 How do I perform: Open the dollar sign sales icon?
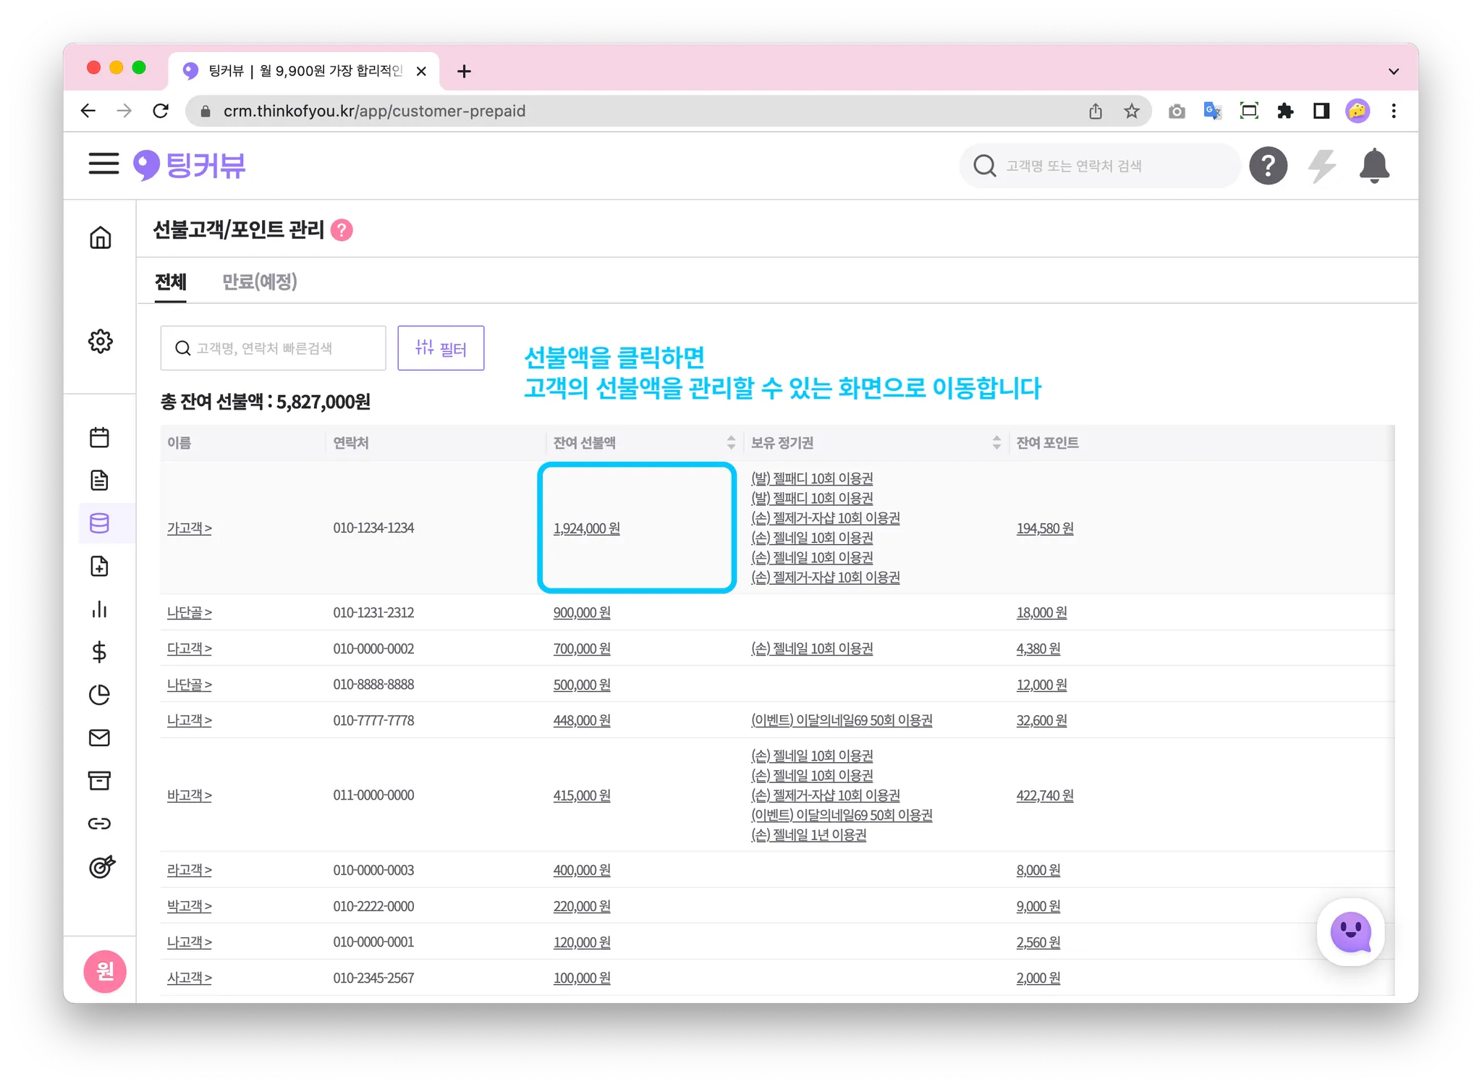(99, 652)
